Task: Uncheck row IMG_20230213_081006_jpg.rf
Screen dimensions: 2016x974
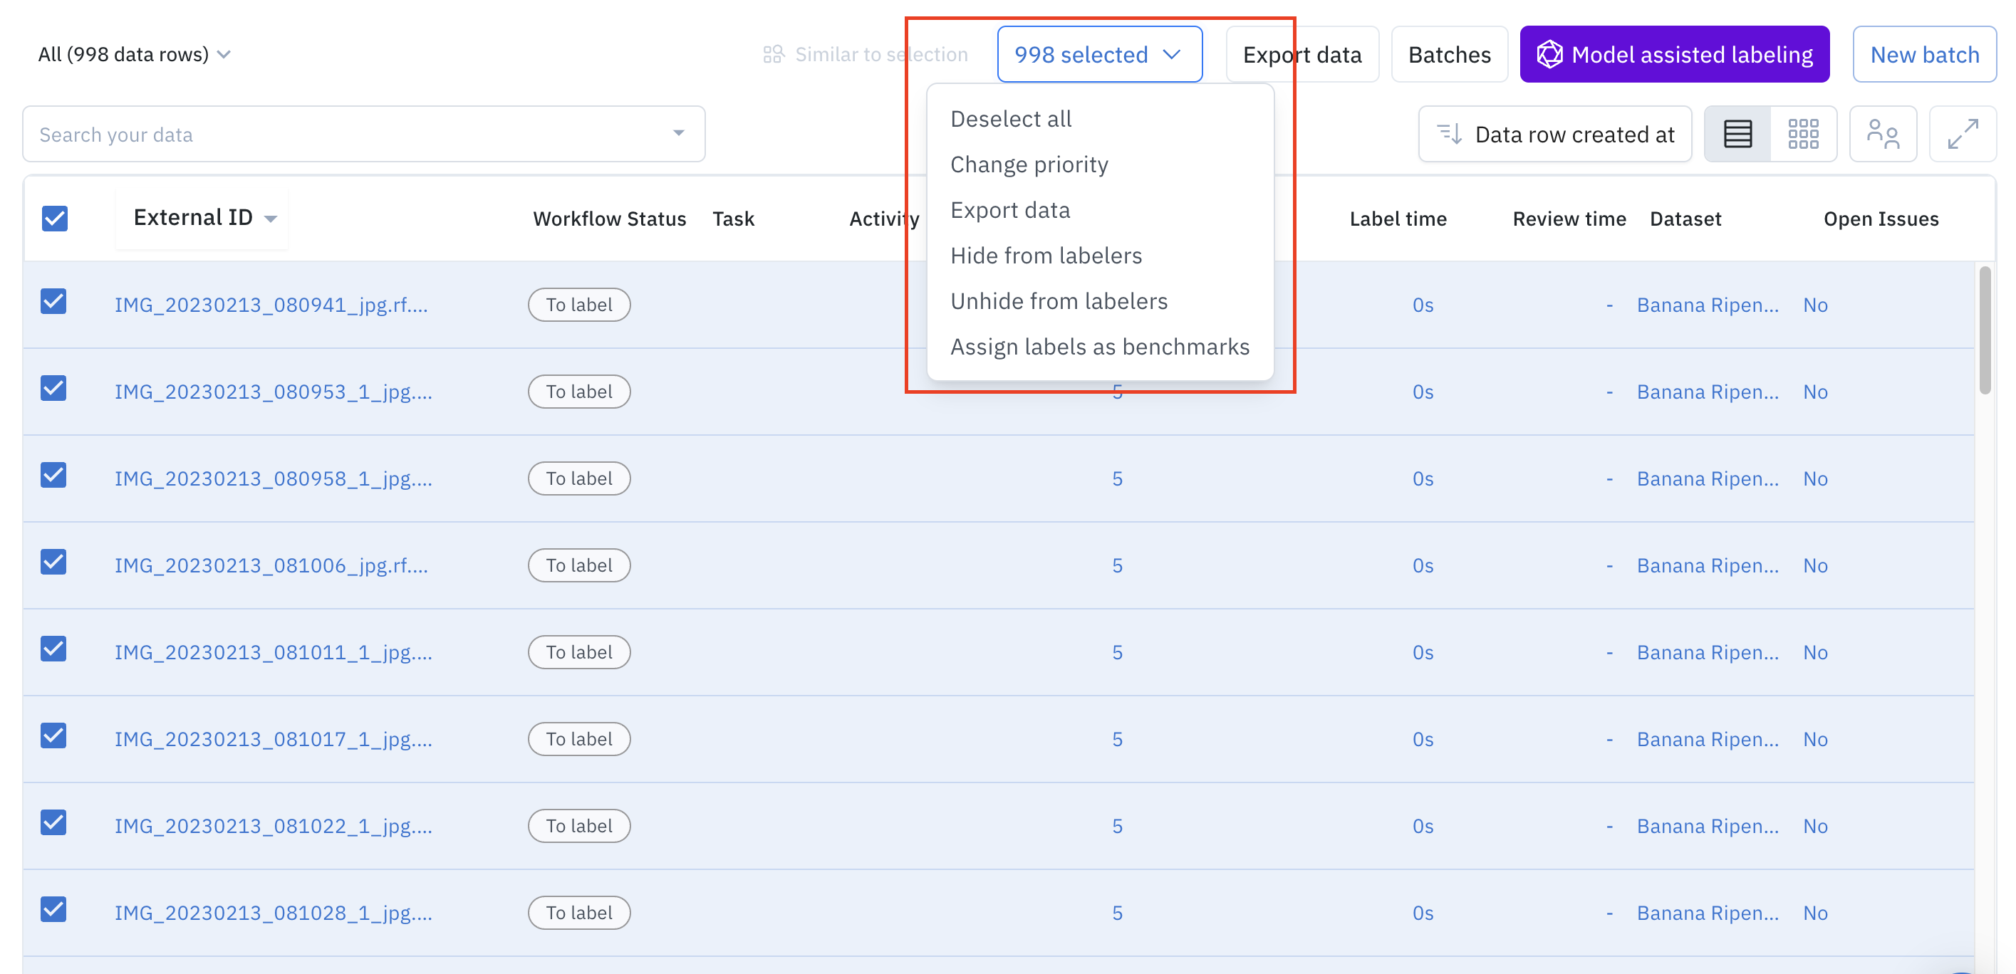Action: point(53,562)
